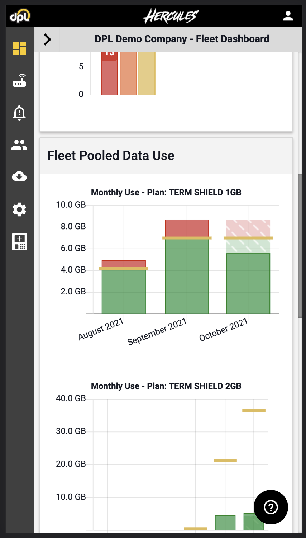Screen dimensions: 306x538
Task: Click the DPL logo in header
Action: click(20, 16)
